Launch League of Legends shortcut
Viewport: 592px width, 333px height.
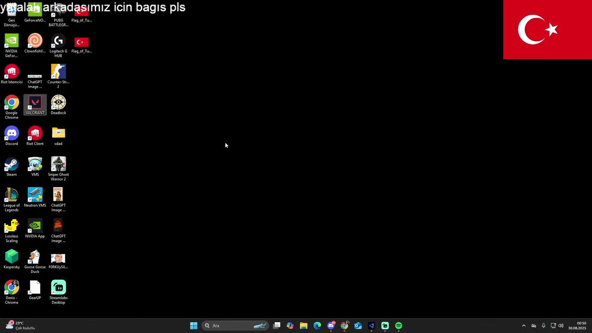(12, 200)
